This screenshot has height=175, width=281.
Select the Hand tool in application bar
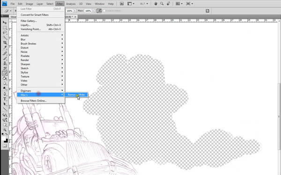(x=155, y=4)
